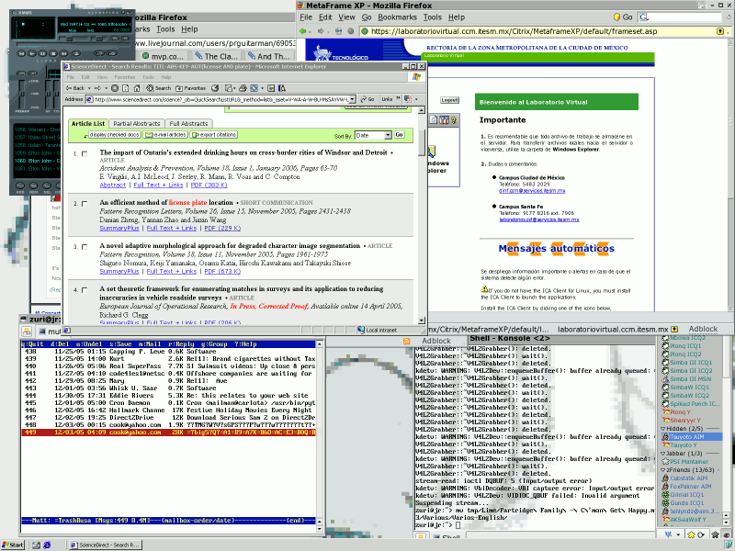Image resolution: width=735 pixels, height=551 pixels.
Task: Click the Print icon in IE toolbar
Action: tap(243, 86)
